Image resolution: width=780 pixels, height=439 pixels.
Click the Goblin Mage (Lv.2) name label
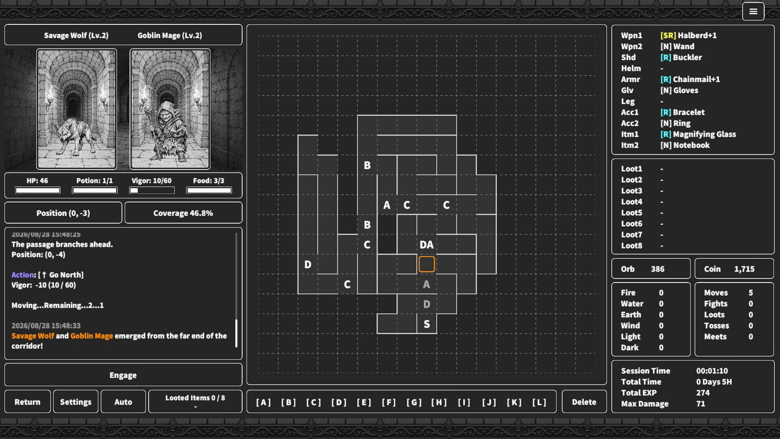(x=170, y=35)
